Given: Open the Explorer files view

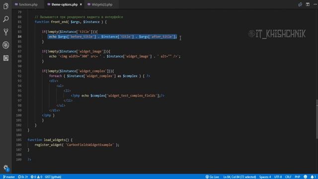Looking at the screenshot, I should (x=5, y=6).
